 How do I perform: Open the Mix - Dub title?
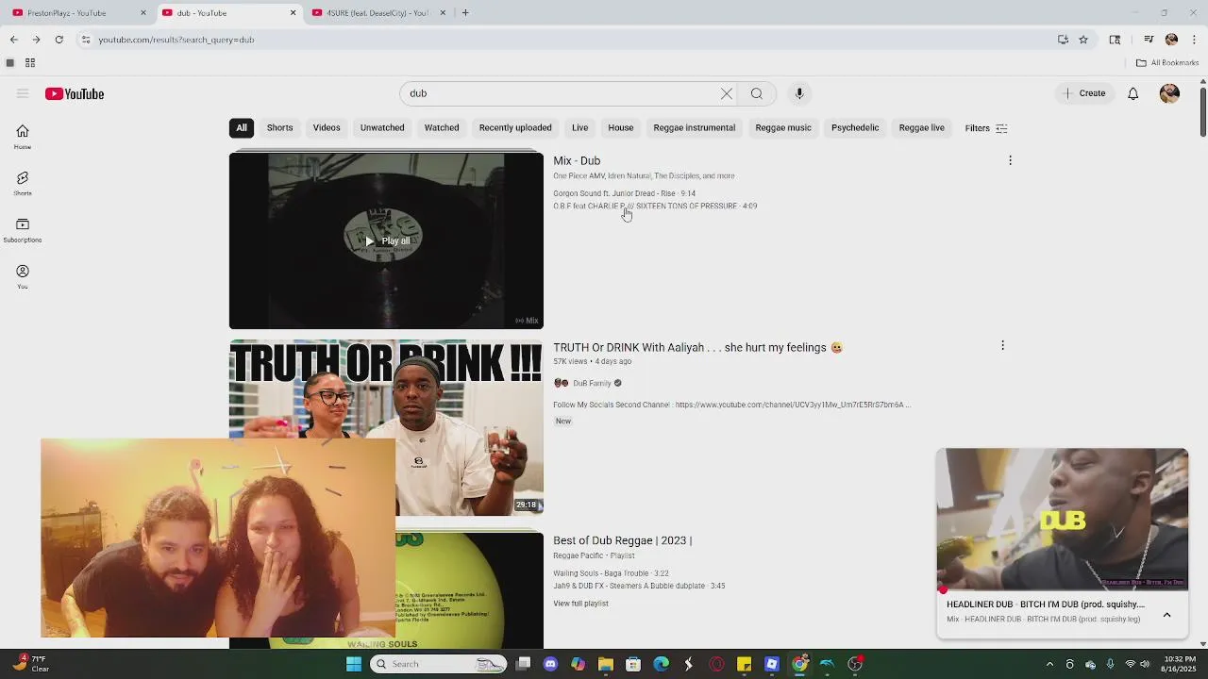click(577, 160)
